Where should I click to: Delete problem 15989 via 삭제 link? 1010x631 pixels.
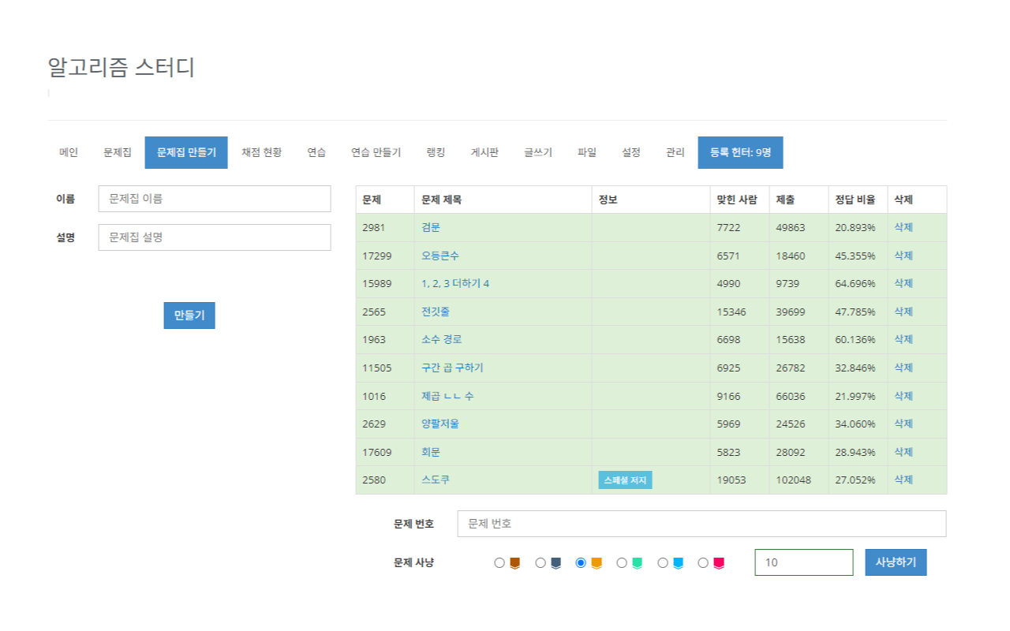pos(903,283)
